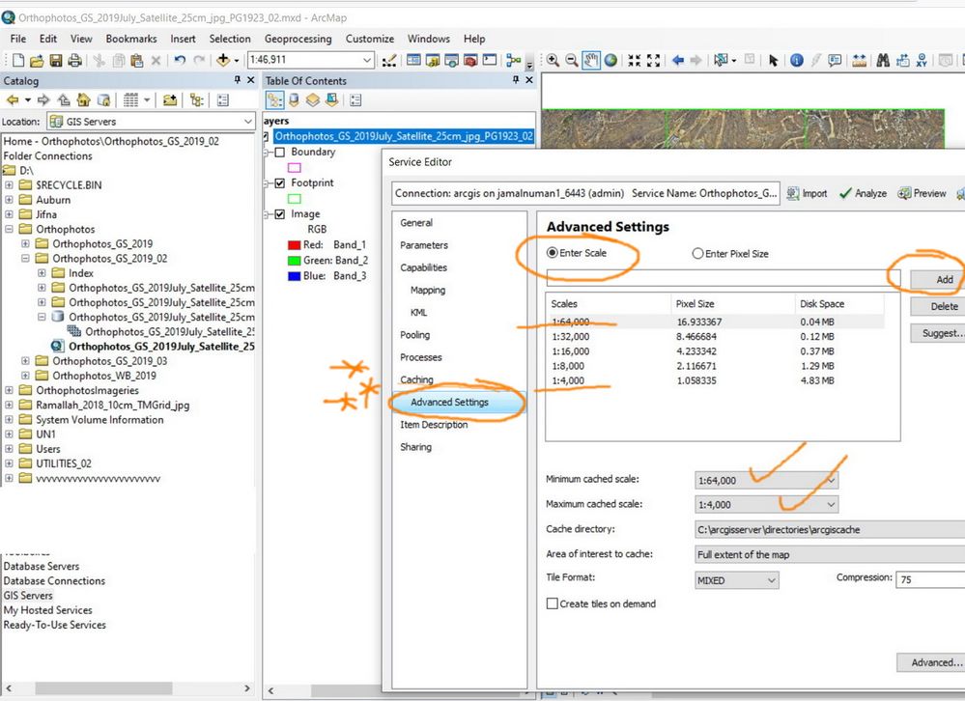
Task: Open the Geoprocessing menu
Action: click(298, 39)
